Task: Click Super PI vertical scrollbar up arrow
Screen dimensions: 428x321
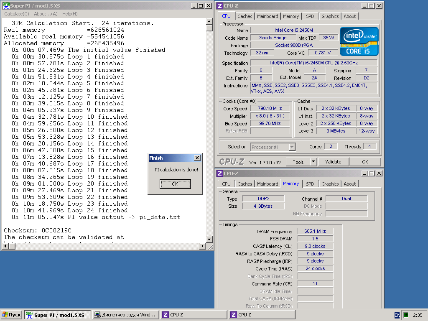Action: click(209, 21)
